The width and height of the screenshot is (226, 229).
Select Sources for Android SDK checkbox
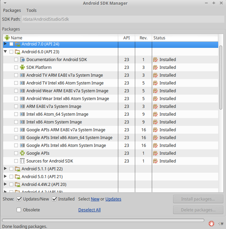pyautogui.click(x=16, y=161)
